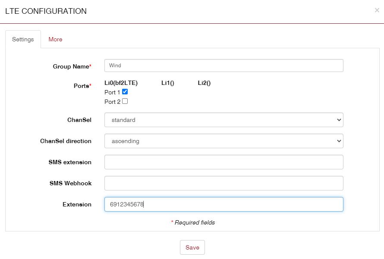The image size is (384, 259).
Task: Click the Ports field label
Action: (x=82, y=86)
